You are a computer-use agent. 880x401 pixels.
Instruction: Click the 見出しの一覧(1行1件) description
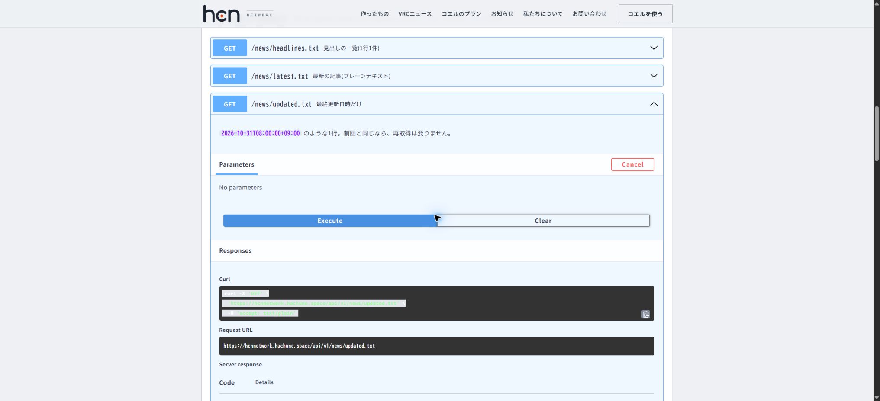click(351, 48)
